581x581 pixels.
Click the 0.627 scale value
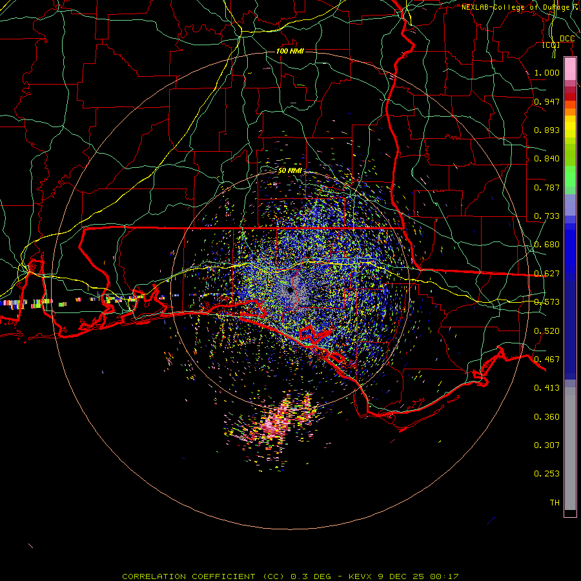pyautogui.click(x=547, y=274)
